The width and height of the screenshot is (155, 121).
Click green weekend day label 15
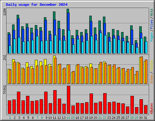[73, 118]
